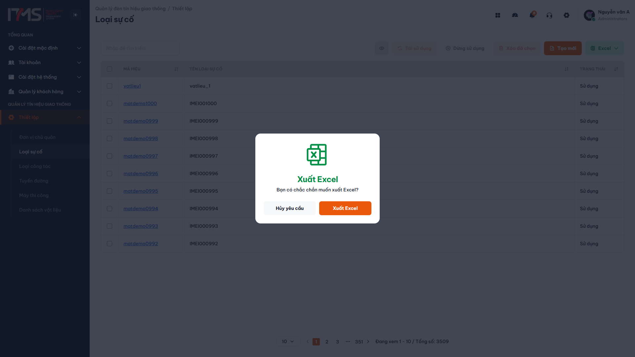Sort by Tên loại sự cố column icon
This screenshot has width=635, height=357.
tap(567, 69)
